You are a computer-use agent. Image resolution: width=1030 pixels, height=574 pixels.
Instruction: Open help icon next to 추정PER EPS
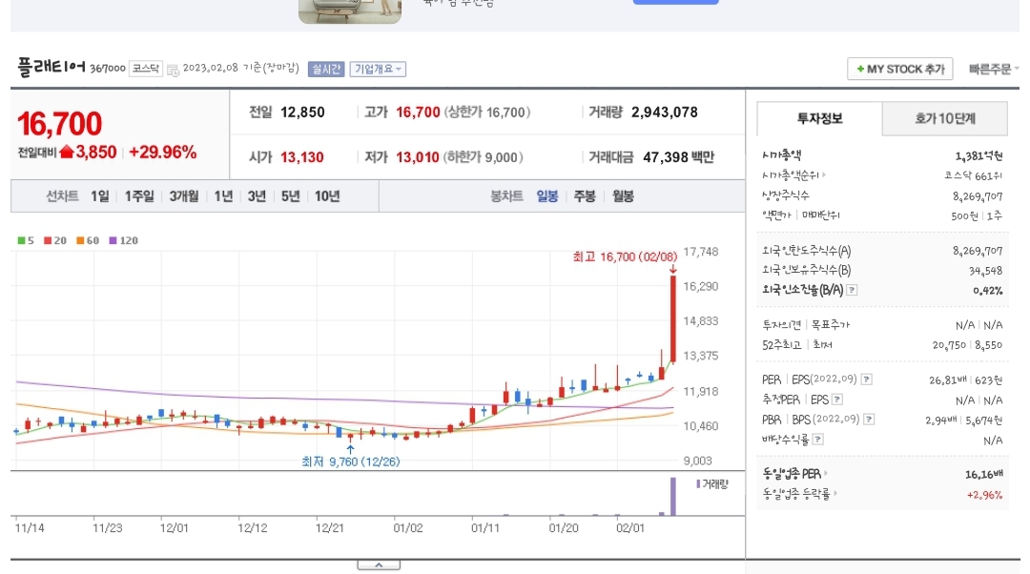837,399
